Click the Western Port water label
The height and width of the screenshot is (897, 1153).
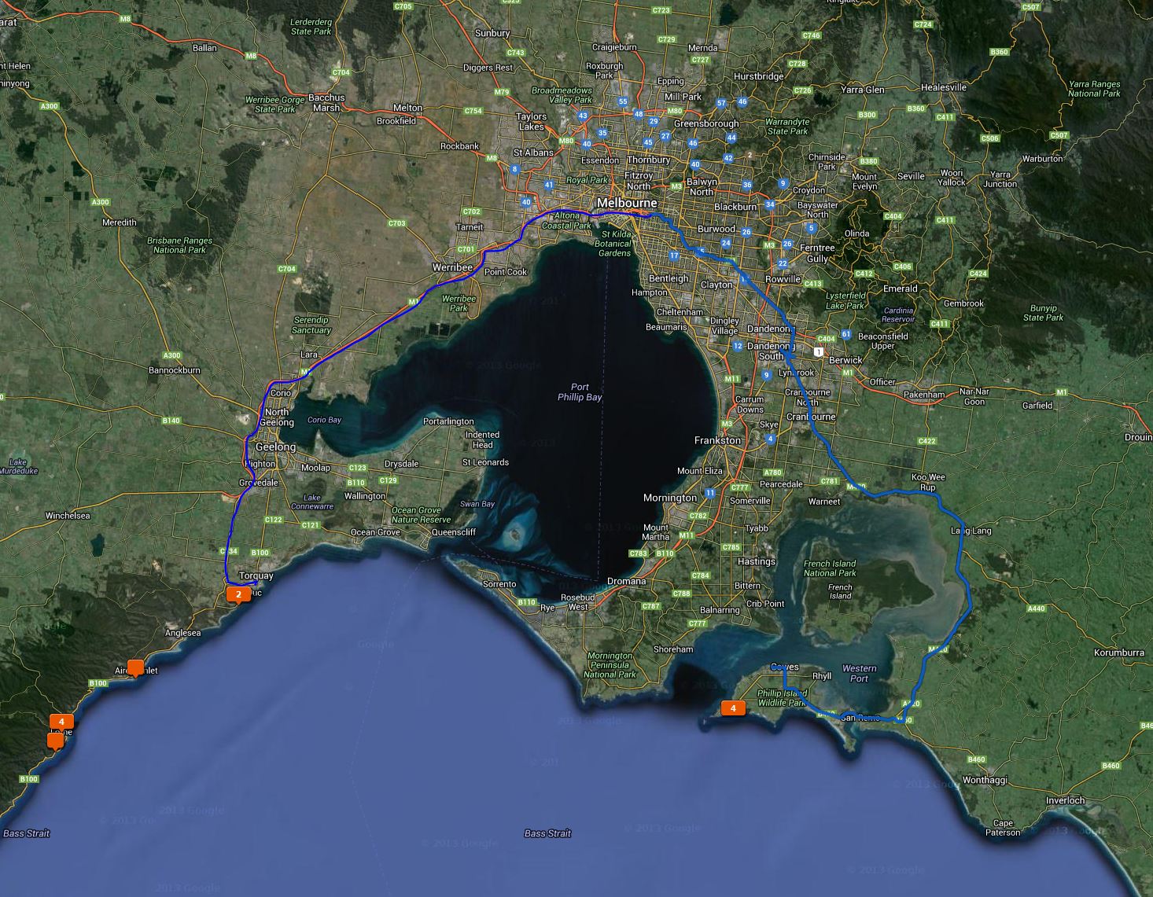point(859,673)
